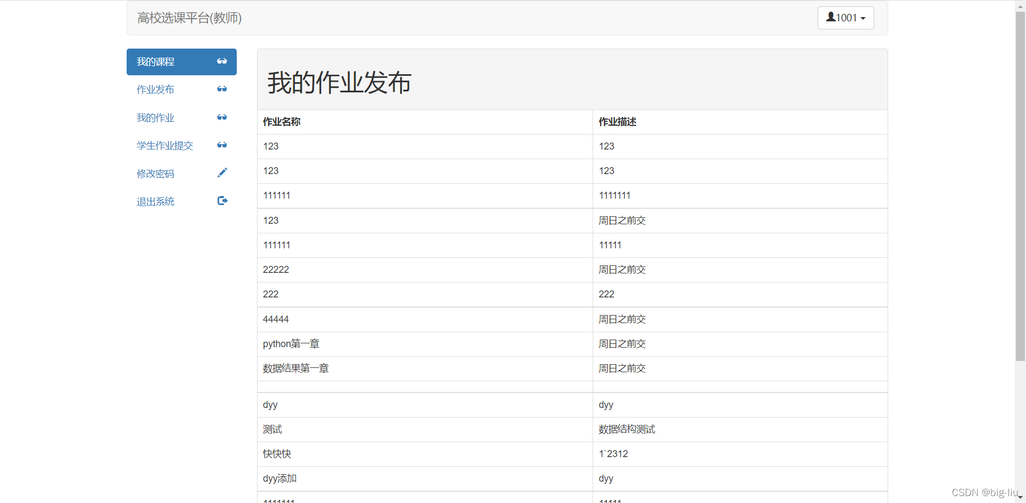Viewport: 1026px width, 503px height.
Task: Click glasses icon beside 我的课程
Action: click(x=222, y=61)
